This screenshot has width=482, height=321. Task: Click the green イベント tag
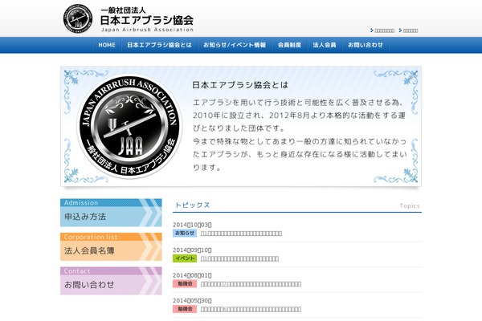(x=185, y=258)
